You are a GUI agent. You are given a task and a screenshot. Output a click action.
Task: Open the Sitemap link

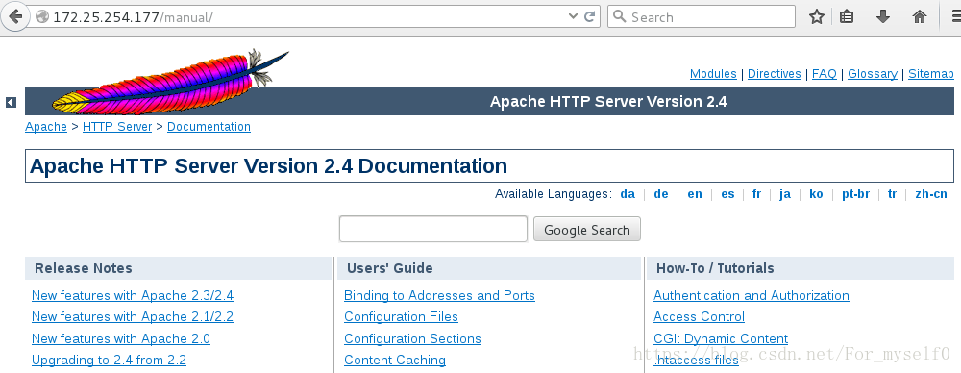pos(931,74)
